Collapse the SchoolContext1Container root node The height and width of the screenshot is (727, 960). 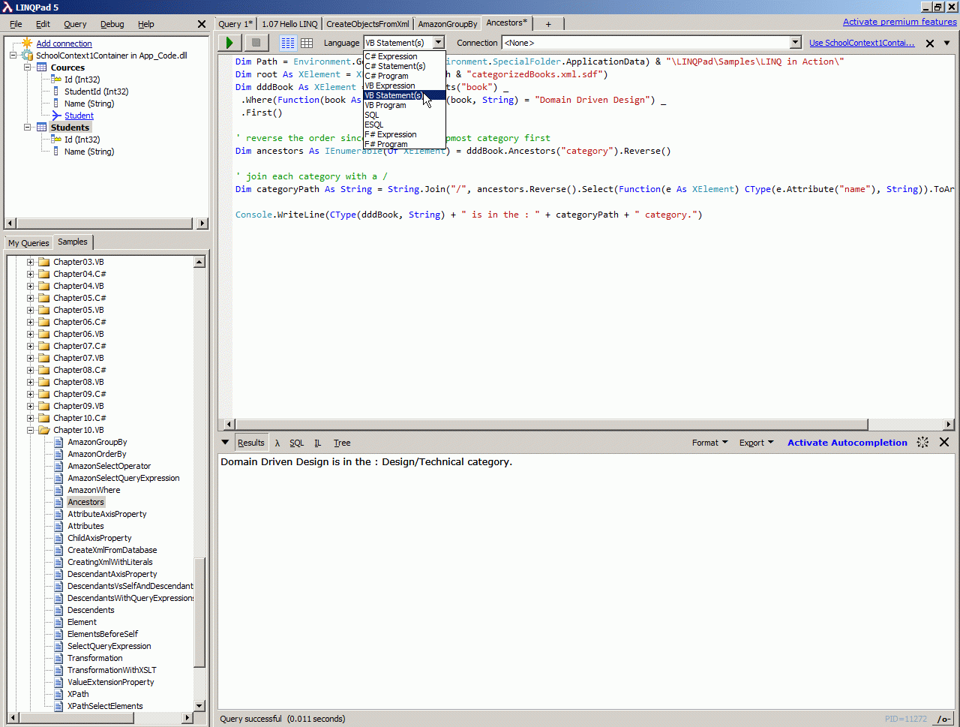[x=13, y=56]
